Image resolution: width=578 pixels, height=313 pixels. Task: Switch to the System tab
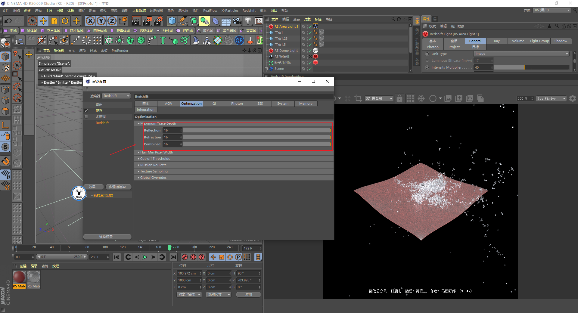pyautogui.click(x=283, y=104)
